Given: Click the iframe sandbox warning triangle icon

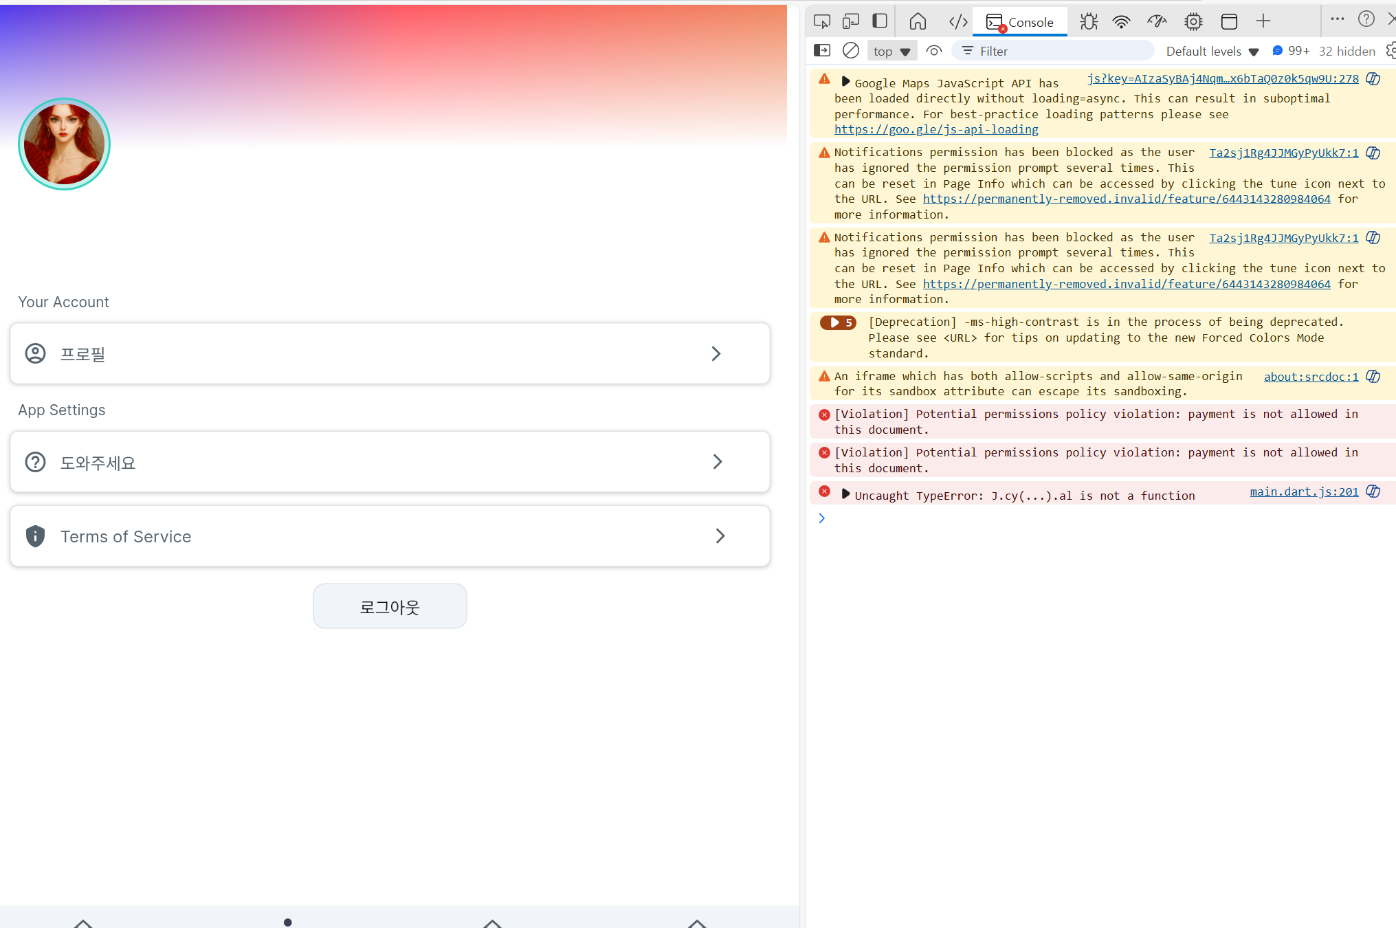Looking at the screenshot, I should tap(824, 375).
